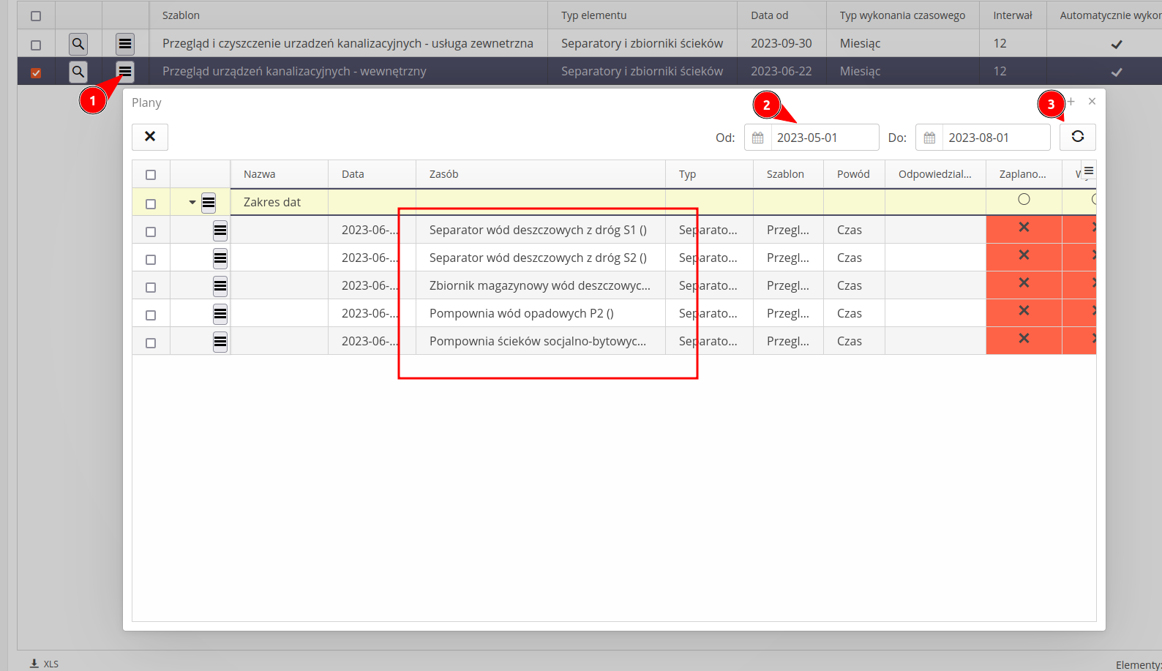
Task: Click the column settings icon in the grid header
Action: 1088,171
